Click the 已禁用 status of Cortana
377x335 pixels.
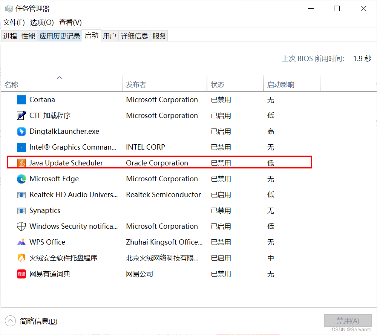click(x=221, y=100)
